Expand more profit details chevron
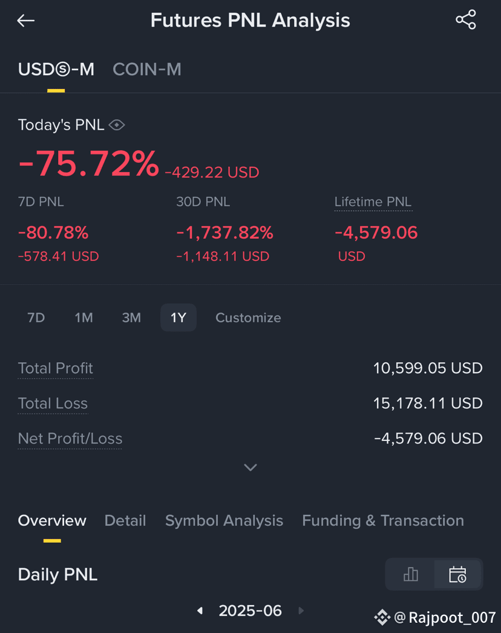501x633 pixels. [250, 468]
